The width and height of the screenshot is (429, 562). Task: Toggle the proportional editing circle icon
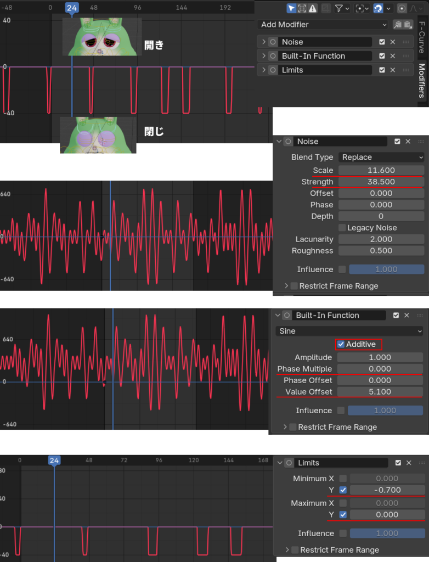[x=402, y=8]
